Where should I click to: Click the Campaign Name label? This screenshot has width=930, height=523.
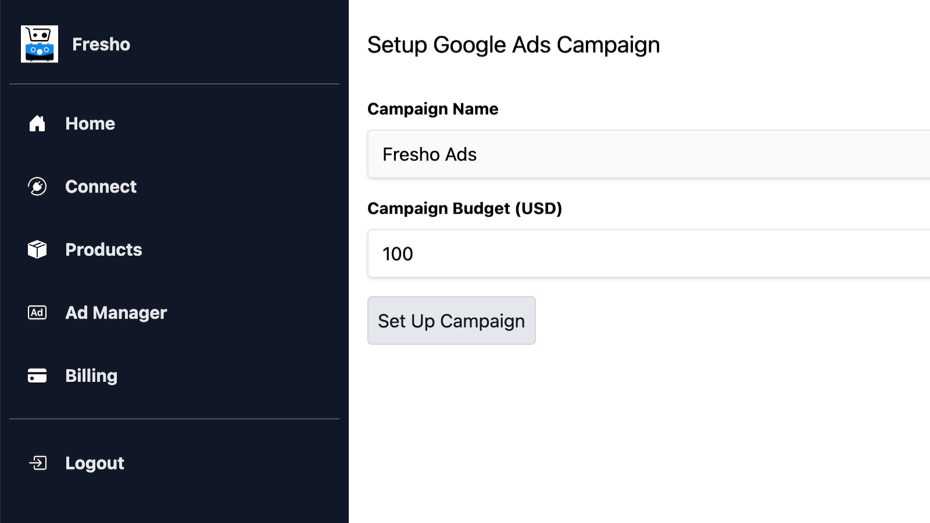pyautogui.click(x=433, y=109)
